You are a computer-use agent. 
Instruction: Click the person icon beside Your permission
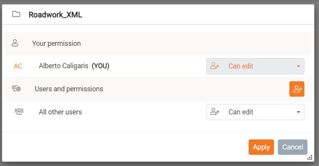tap(15, 43)
